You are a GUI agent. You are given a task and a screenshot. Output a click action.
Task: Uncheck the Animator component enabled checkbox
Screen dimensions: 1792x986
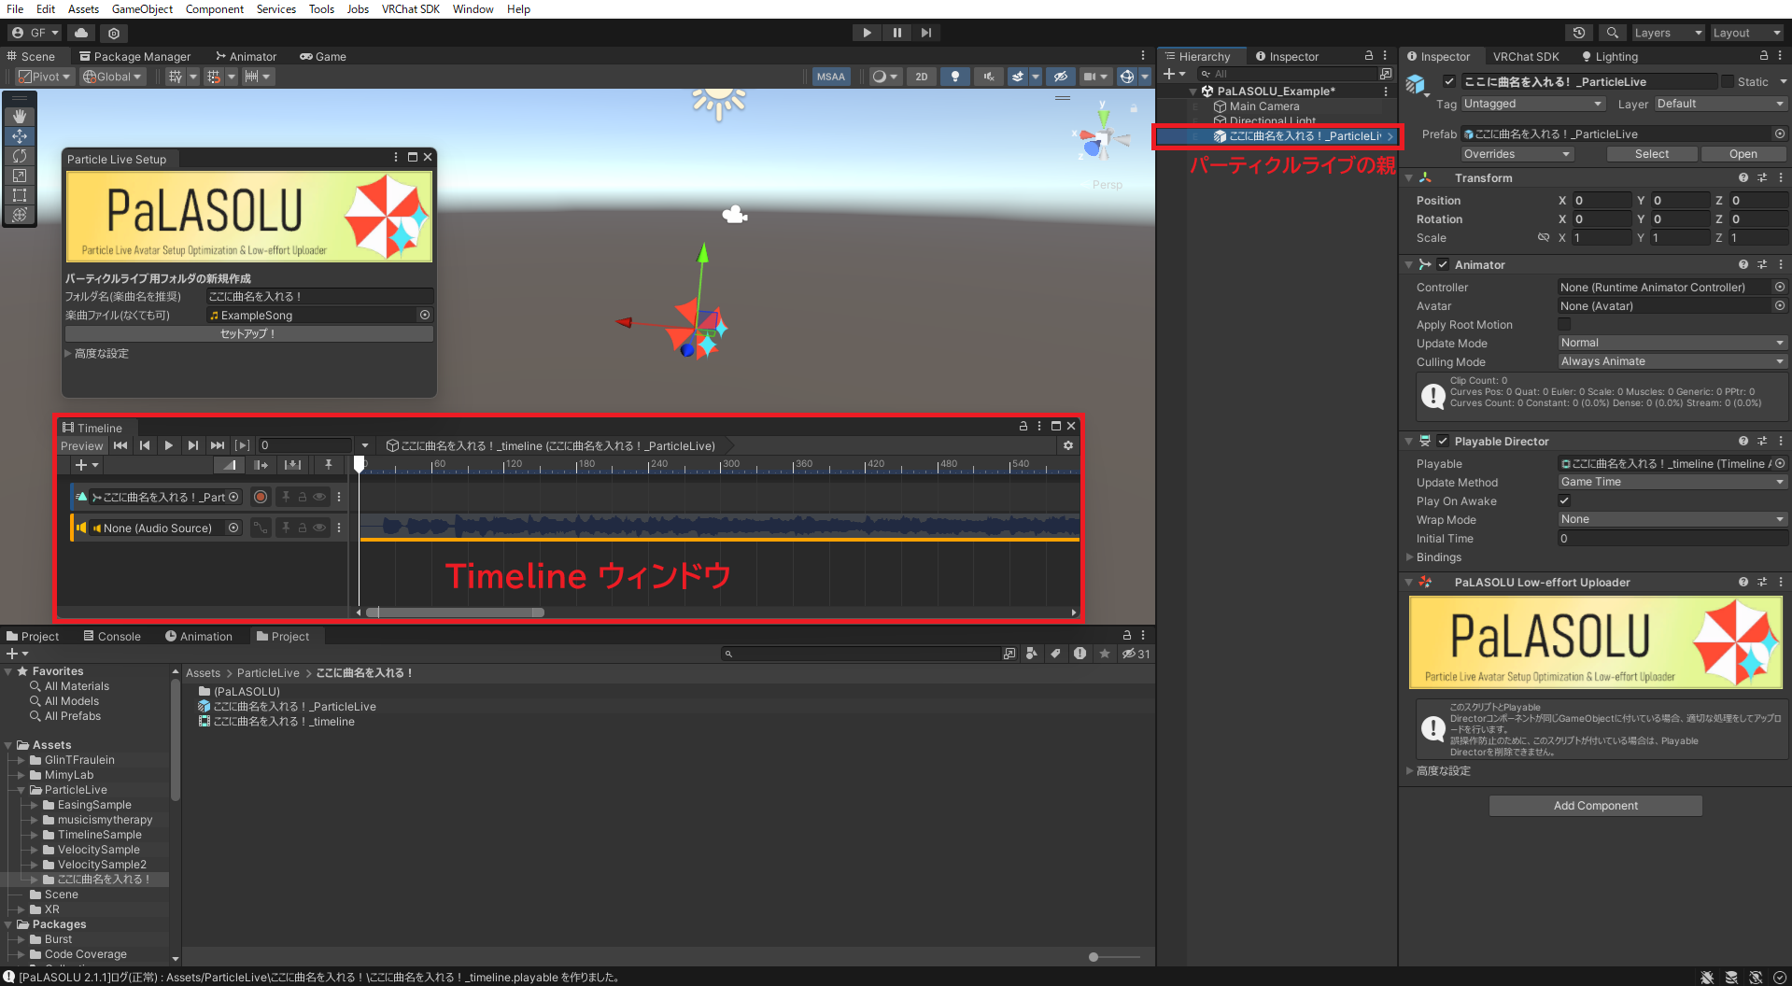[x=1443, y=264]
